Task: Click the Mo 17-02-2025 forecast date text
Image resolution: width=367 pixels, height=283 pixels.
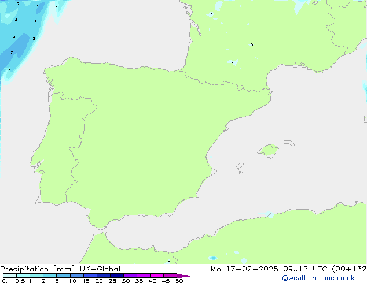Action: pyautogui.click(x=238, y=269)
